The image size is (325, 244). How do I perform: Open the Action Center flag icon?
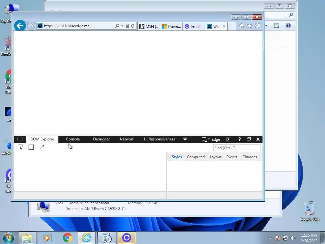pyautogui.click(x=278, y=238)
